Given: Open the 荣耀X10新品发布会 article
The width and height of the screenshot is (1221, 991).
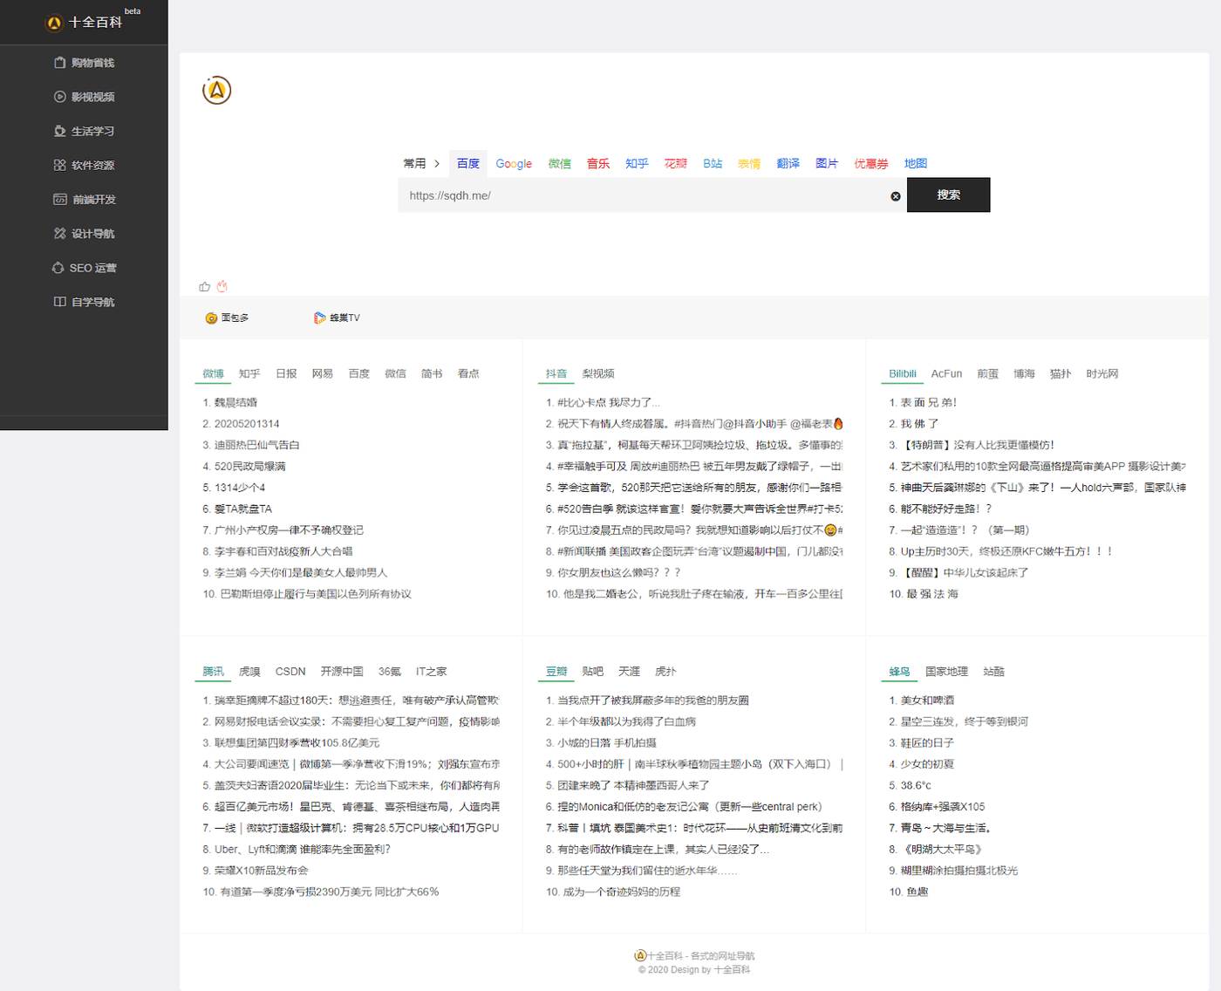Looking at the screenshot, I should (x=261, y=871).
